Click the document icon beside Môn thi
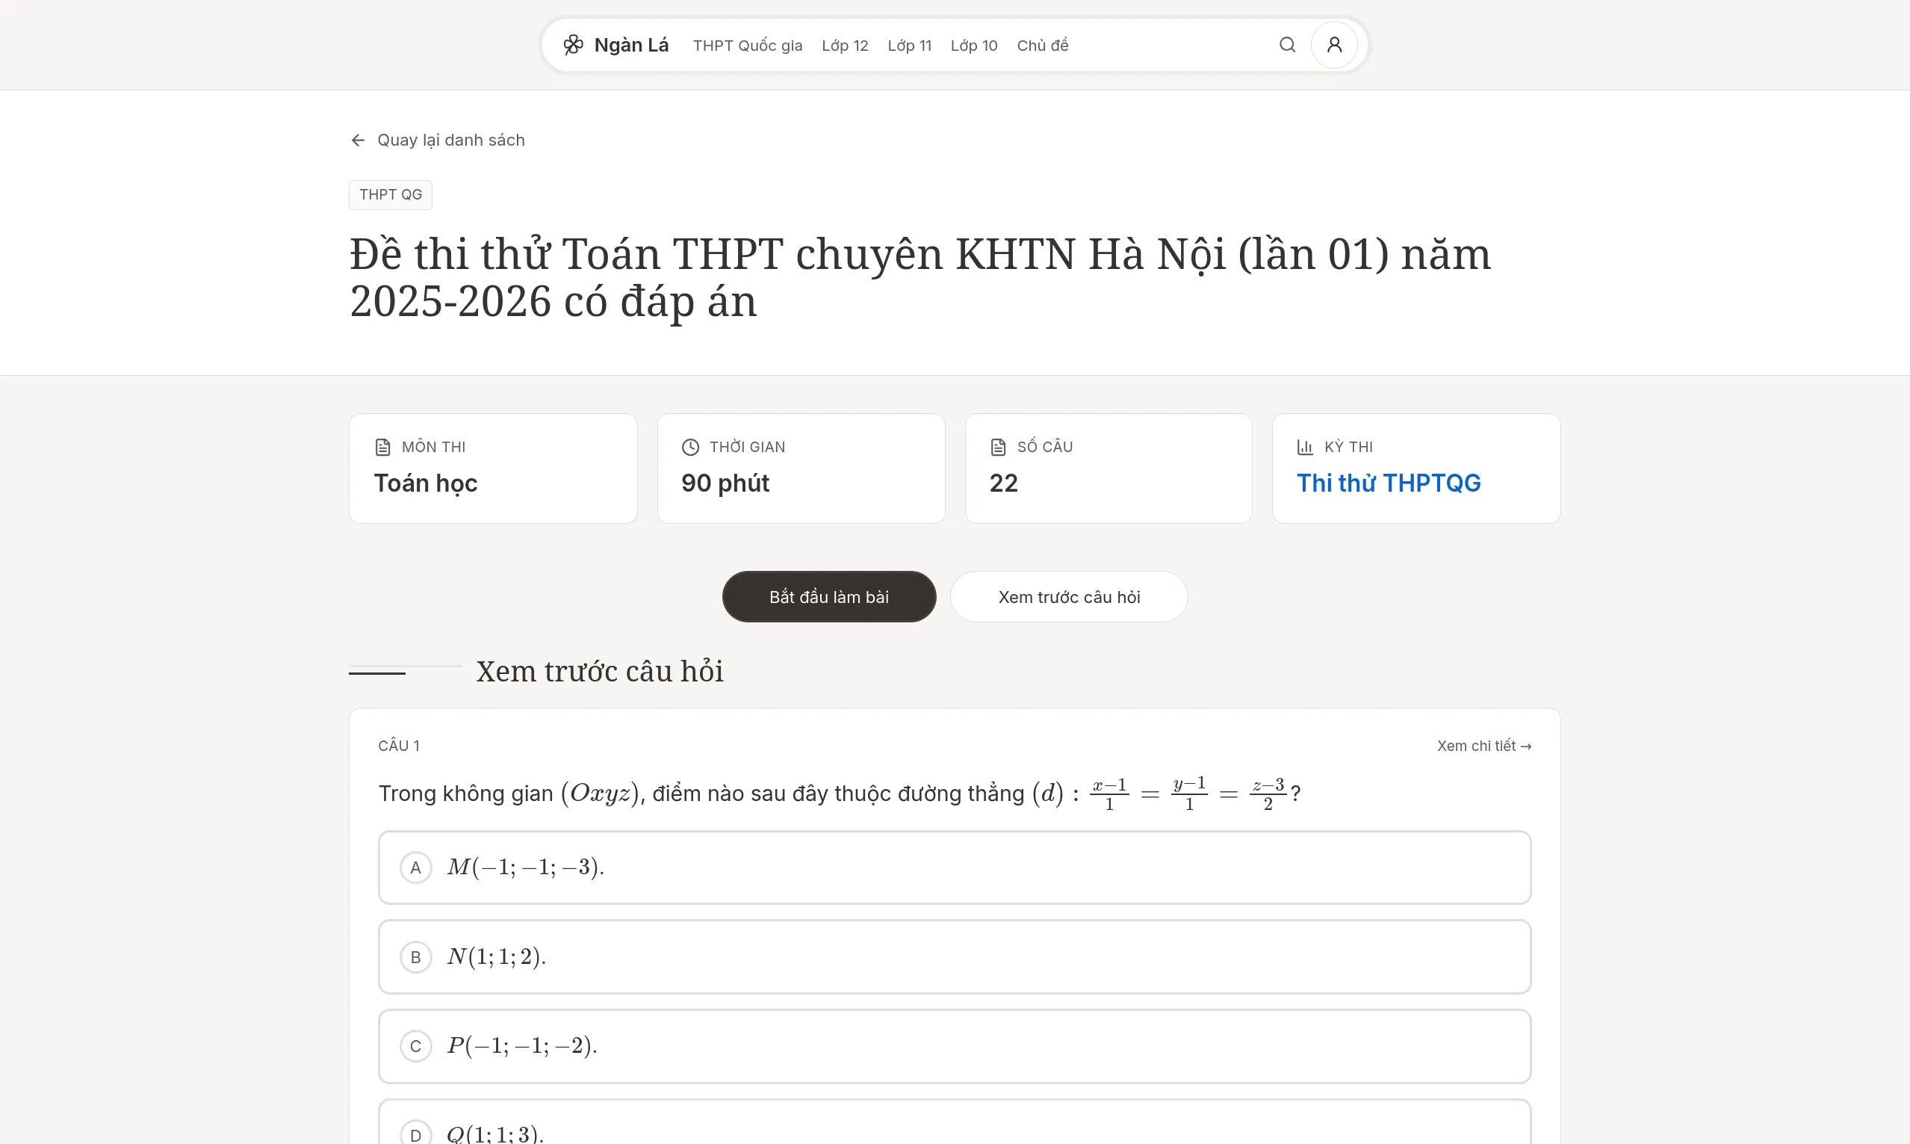 click(382, 447)
